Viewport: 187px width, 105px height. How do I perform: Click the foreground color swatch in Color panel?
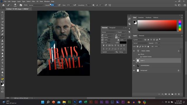point(134,22)
